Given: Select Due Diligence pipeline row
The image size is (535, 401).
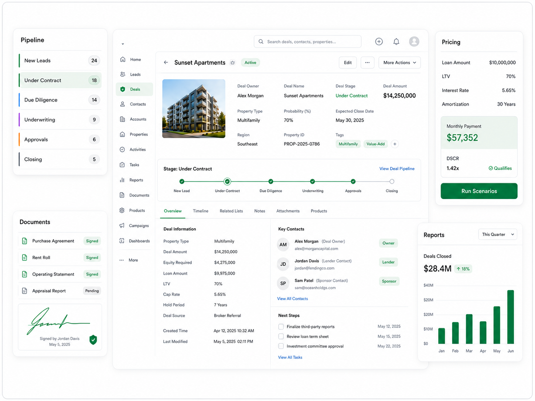Looking at the screenshot, I should pos(60,100).
